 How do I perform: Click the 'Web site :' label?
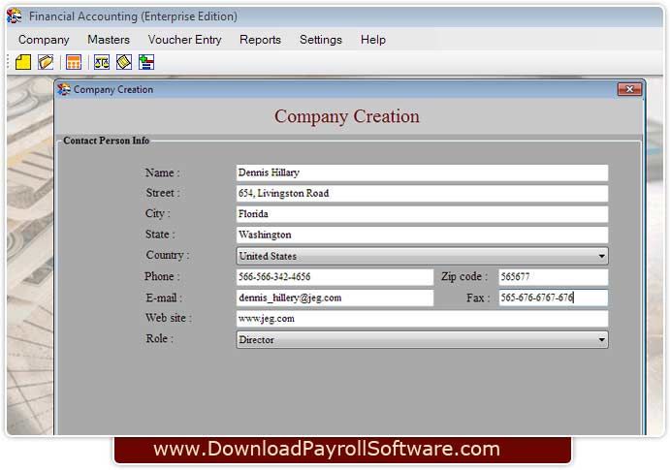(169, 318)
